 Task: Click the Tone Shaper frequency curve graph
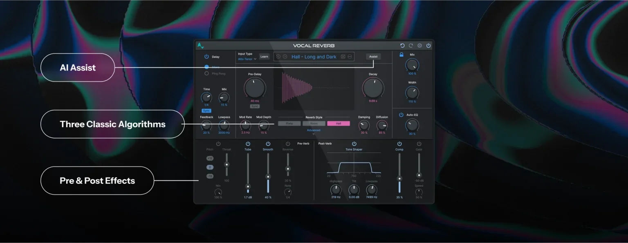tap(354, 163)
